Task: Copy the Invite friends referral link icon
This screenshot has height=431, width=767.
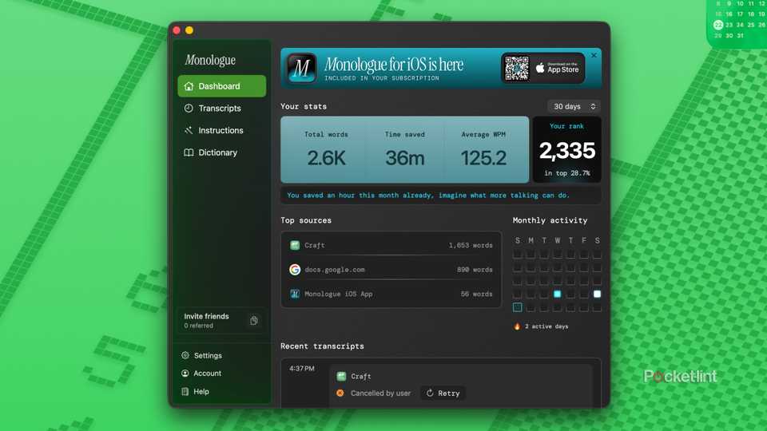Action: point(254,321)
